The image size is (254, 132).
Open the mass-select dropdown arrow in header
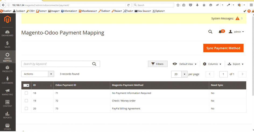[x=28, y=85]
